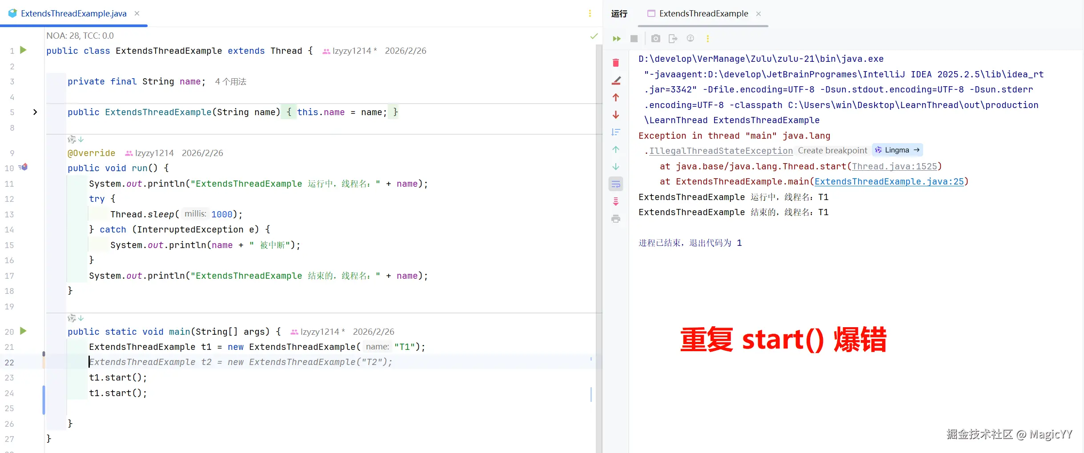
Task: Click red down arrow in console sidebar
Action: pos(616,115)
